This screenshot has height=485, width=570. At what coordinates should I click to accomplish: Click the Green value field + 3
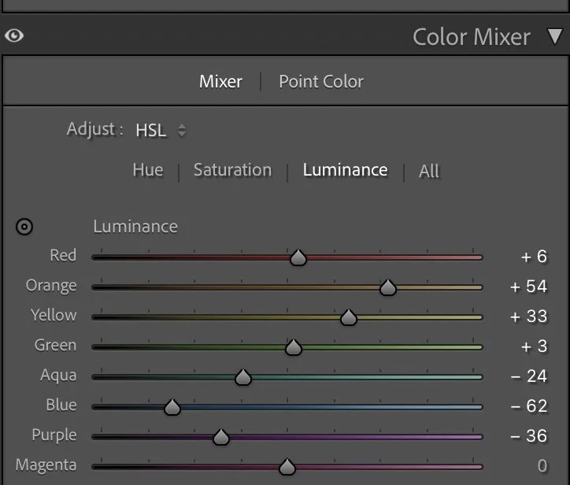pos(534,346)
